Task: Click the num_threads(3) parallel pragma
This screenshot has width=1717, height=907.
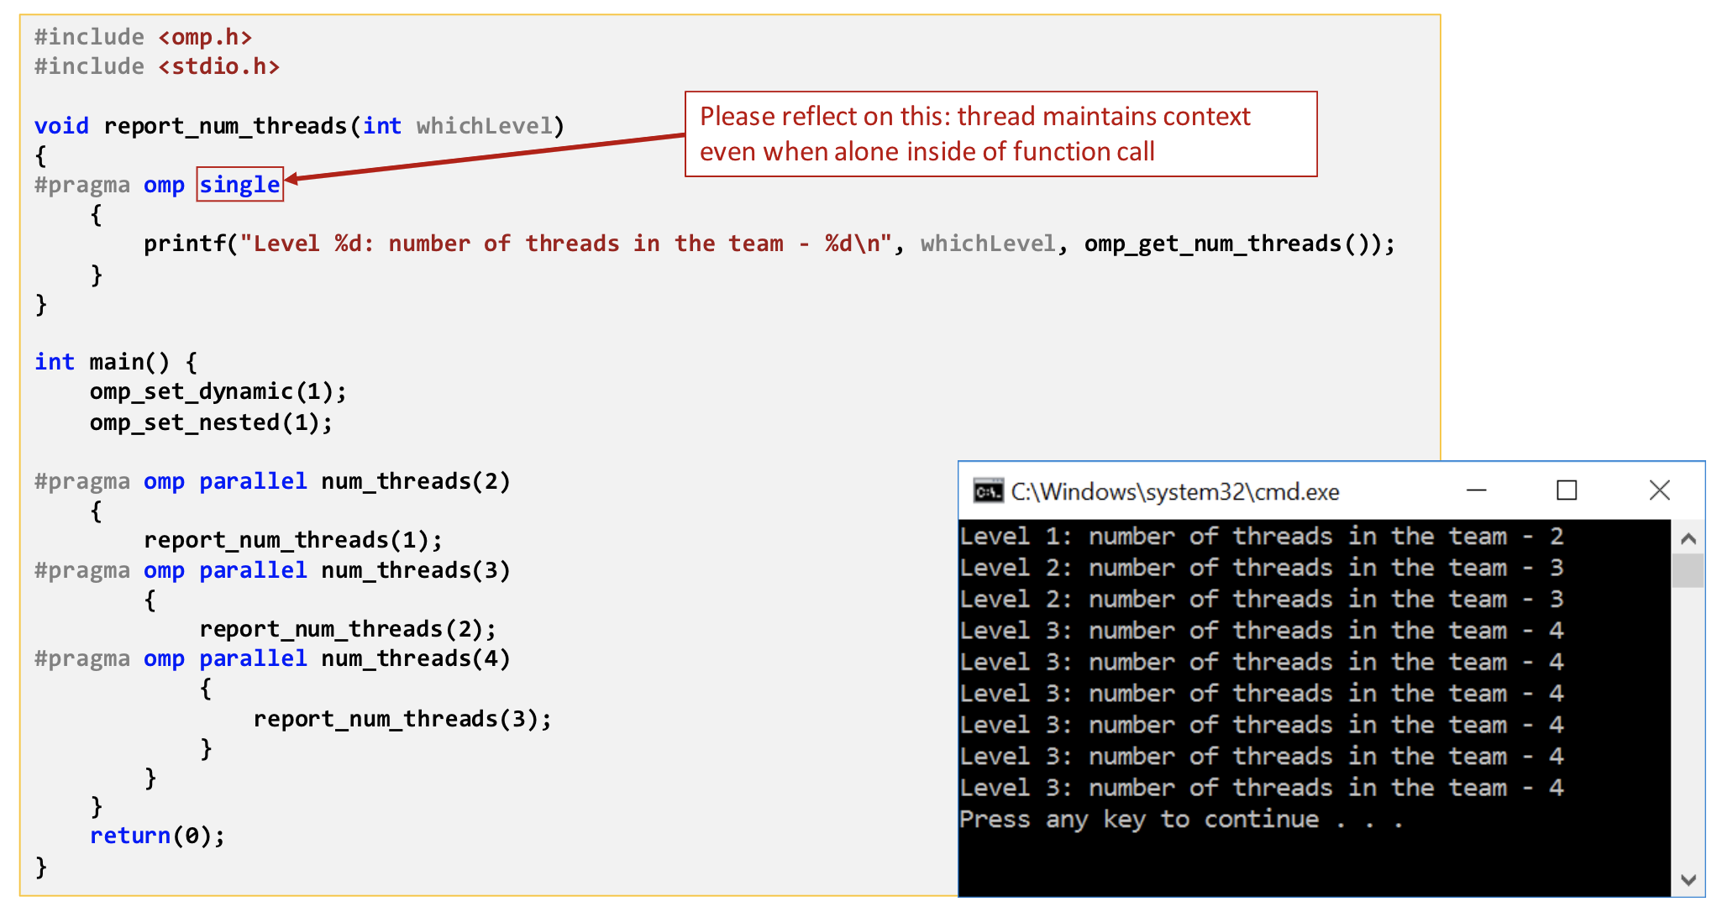Action: click(273, 571)
